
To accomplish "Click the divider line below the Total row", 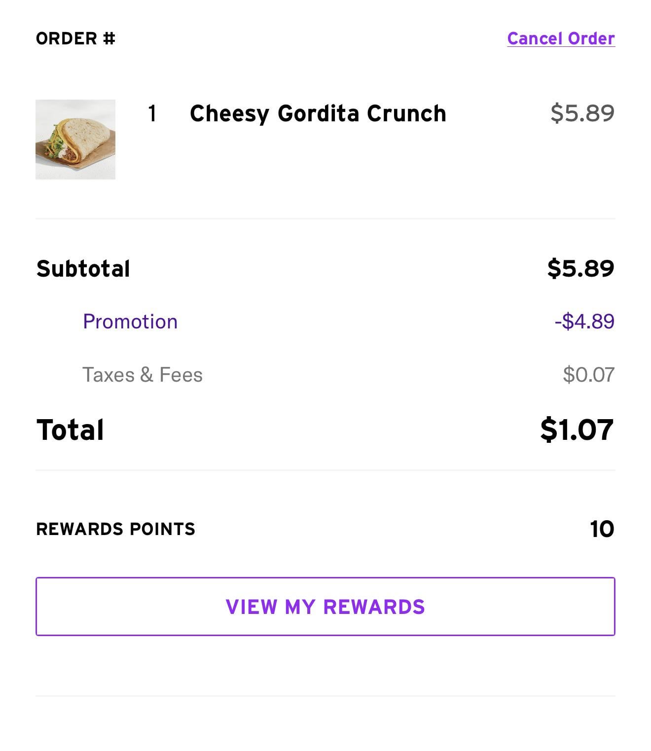I will pos(325,470).
